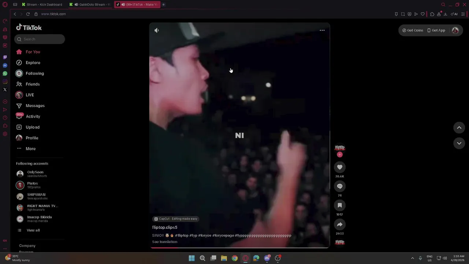
Task: Expand the Company footer section
Action: tap(27, 246)
